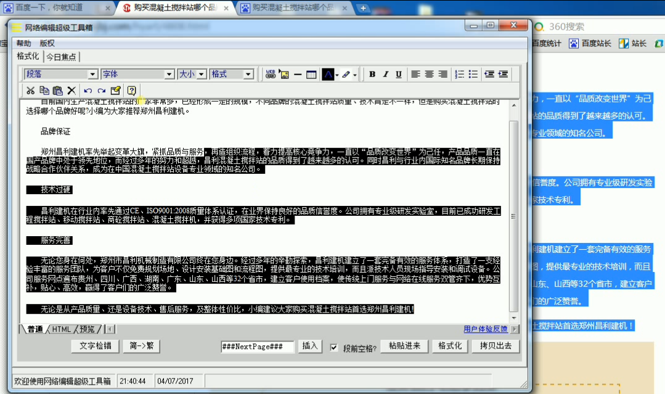
Task: Click the cut scissors icon
Action: (x=30, y=90)
